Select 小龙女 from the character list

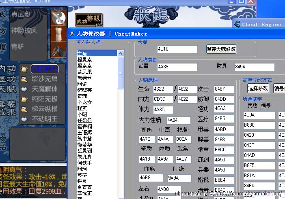pos(85,102)
